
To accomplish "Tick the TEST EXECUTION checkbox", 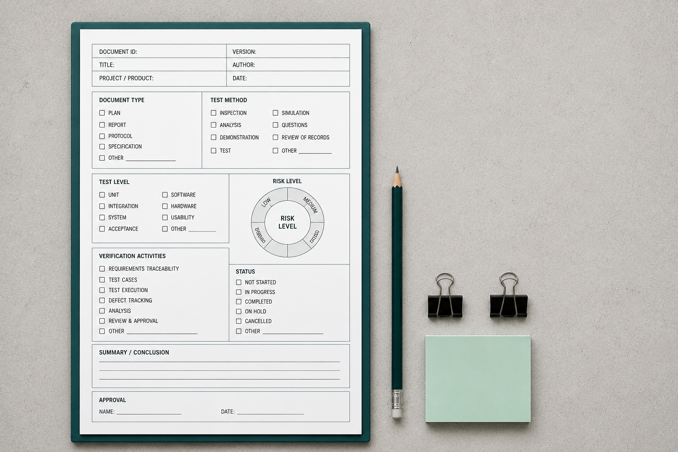I will (x=102, y=290).
